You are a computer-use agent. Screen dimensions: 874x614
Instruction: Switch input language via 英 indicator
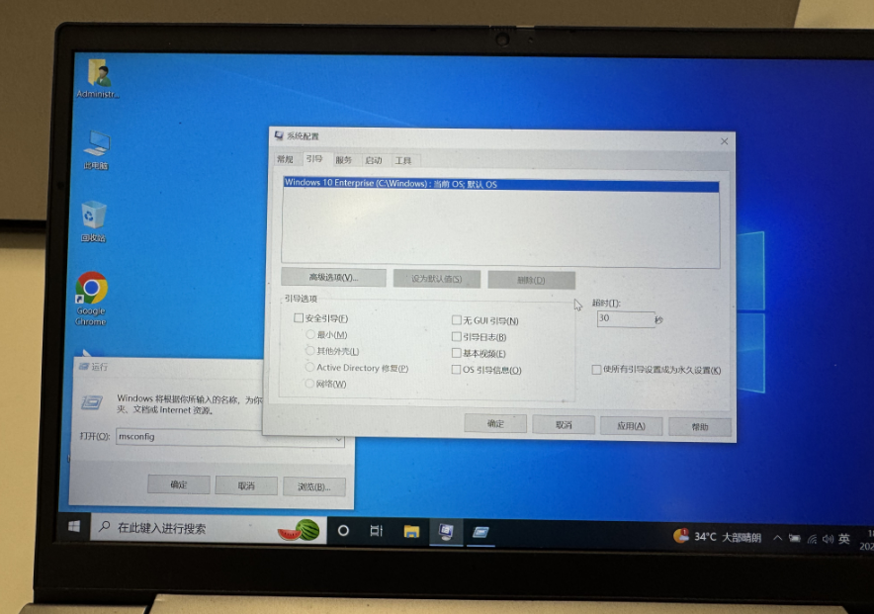844,539
